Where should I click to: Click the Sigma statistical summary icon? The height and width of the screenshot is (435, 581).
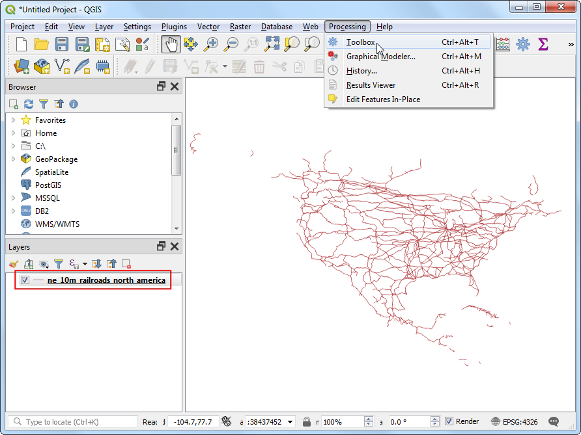tap(543, 44)
